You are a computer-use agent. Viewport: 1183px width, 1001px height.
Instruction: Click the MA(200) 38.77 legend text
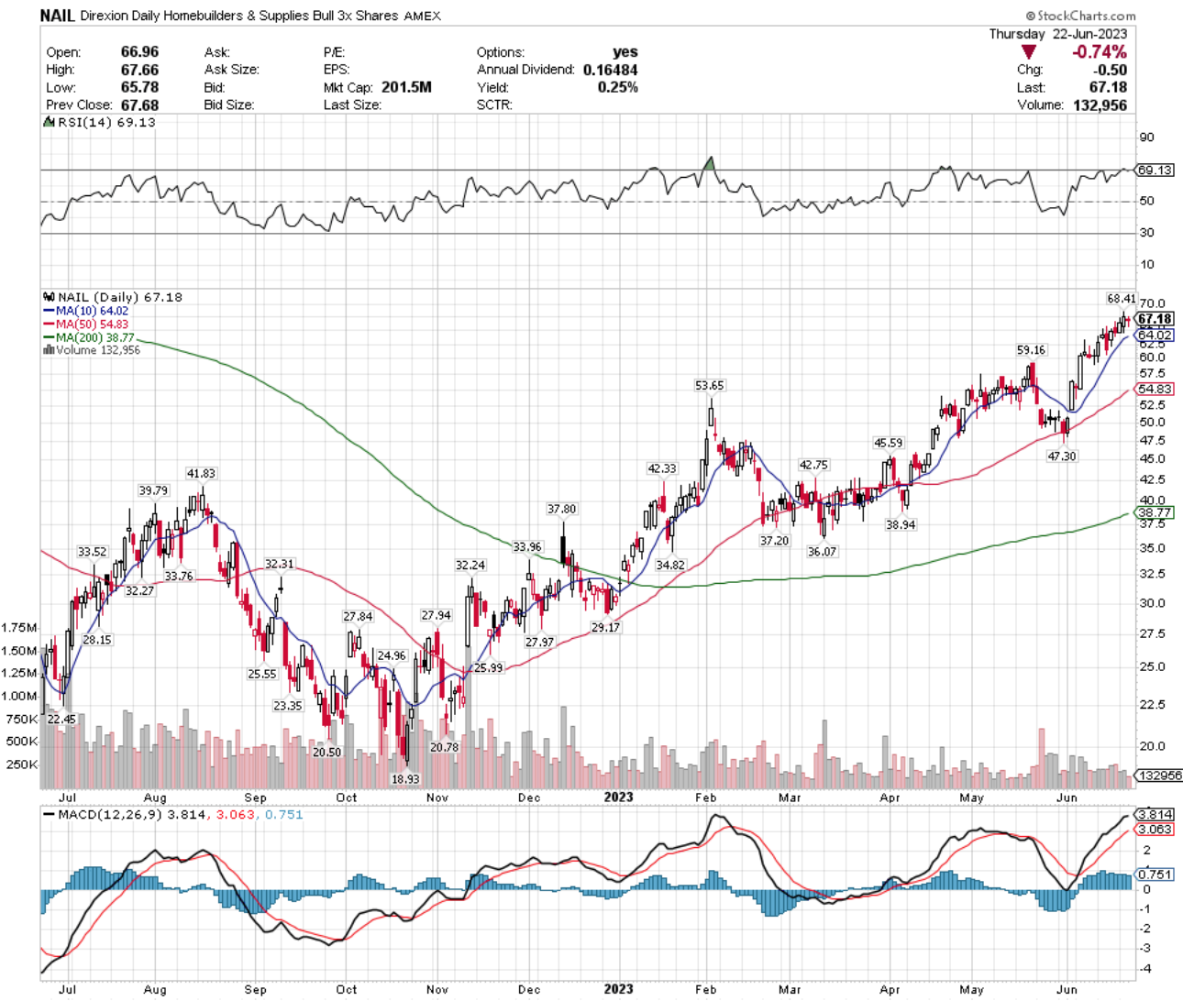[95, 337]
